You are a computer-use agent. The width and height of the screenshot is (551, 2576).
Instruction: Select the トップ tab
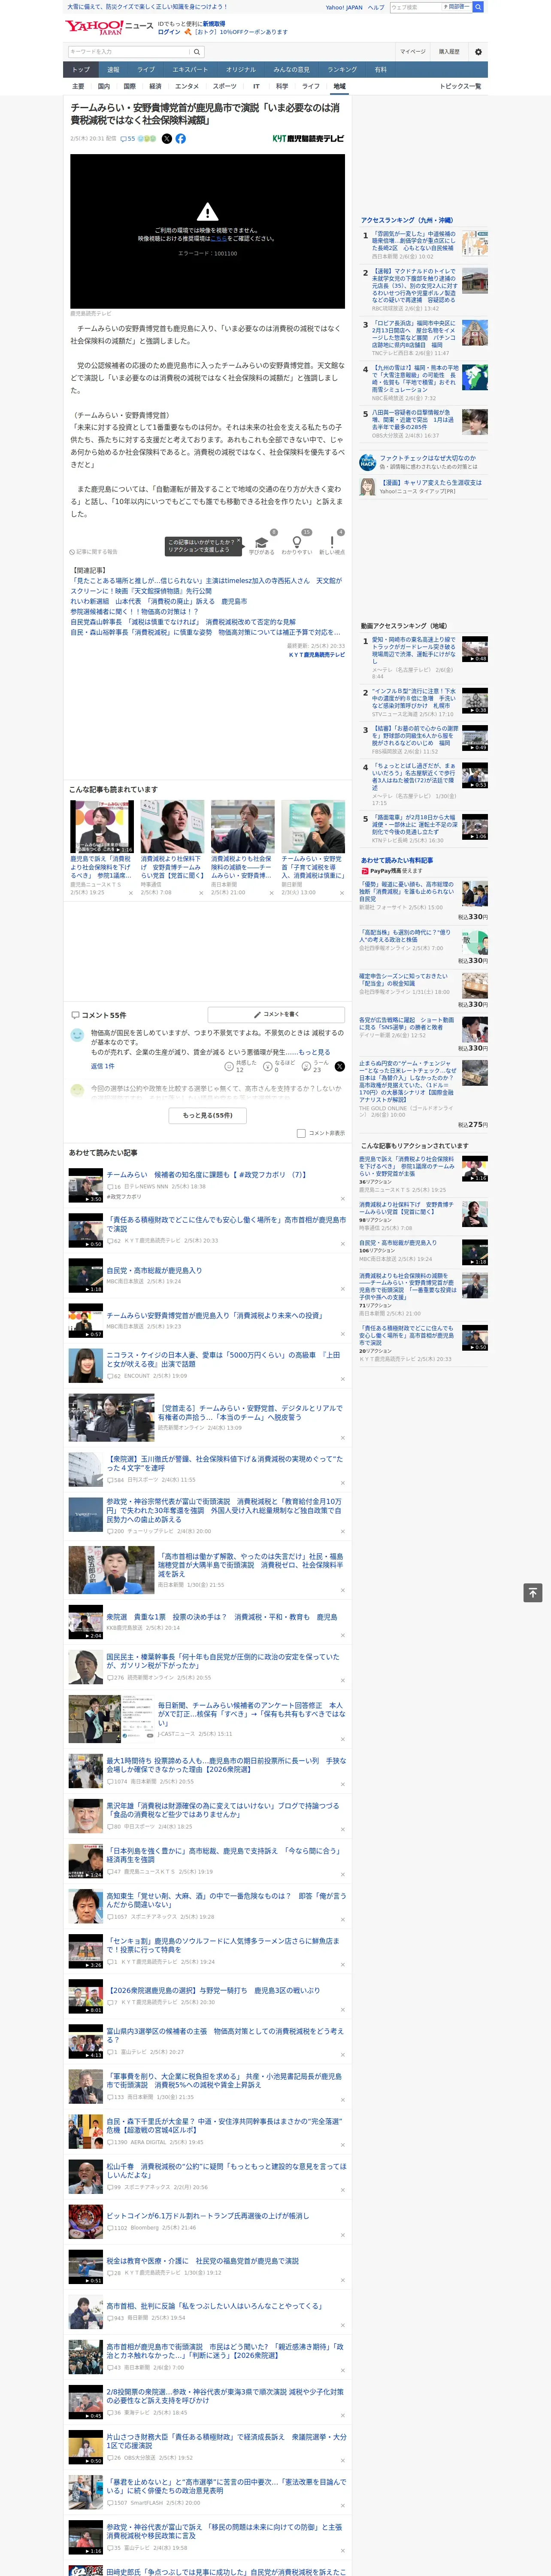click(x=81, y=69)
